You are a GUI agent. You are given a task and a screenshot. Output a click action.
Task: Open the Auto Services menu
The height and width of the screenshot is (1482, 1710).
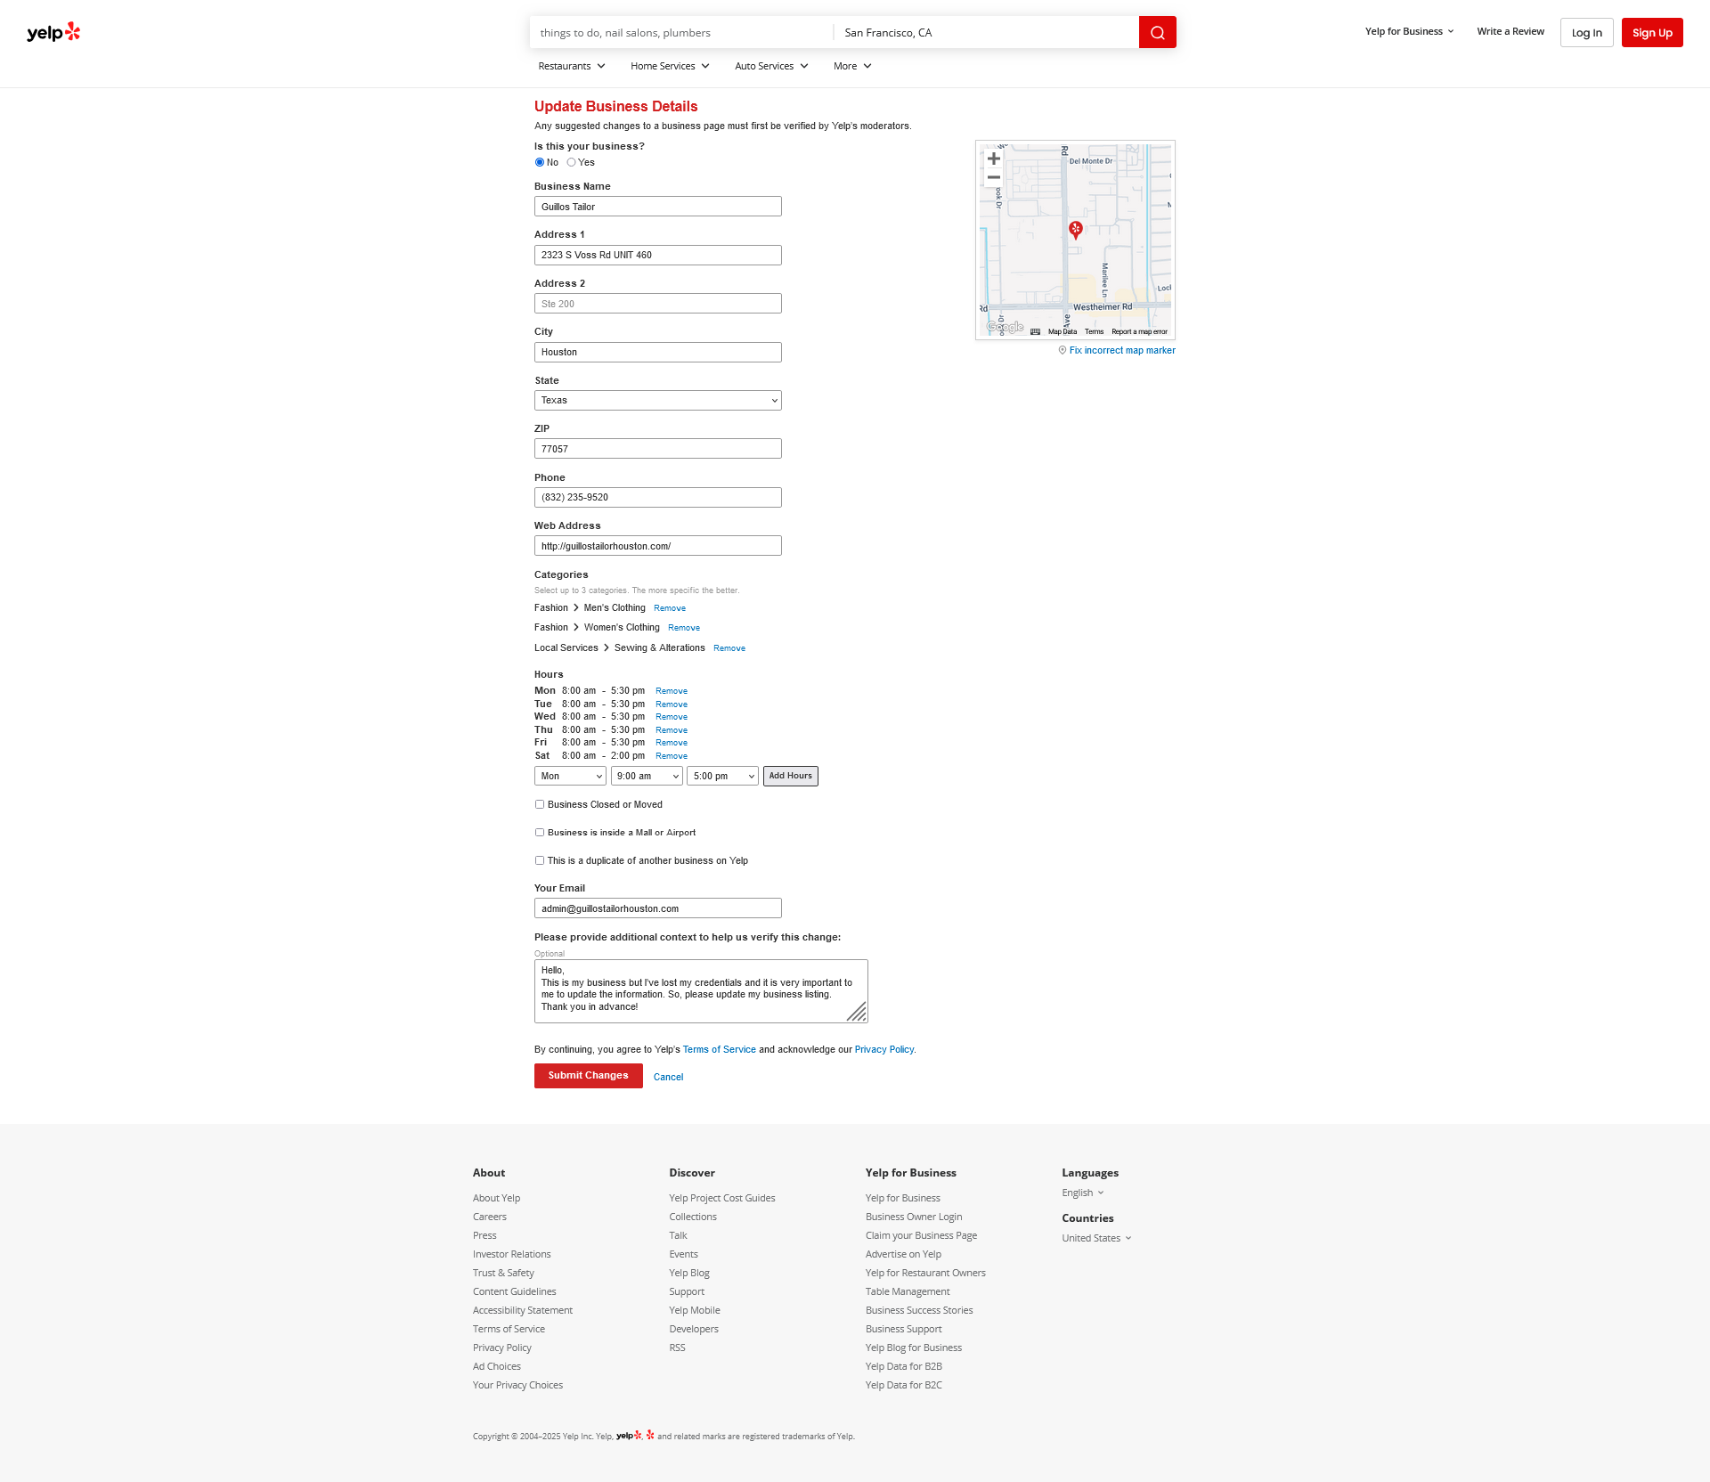[x=771, y=66]
